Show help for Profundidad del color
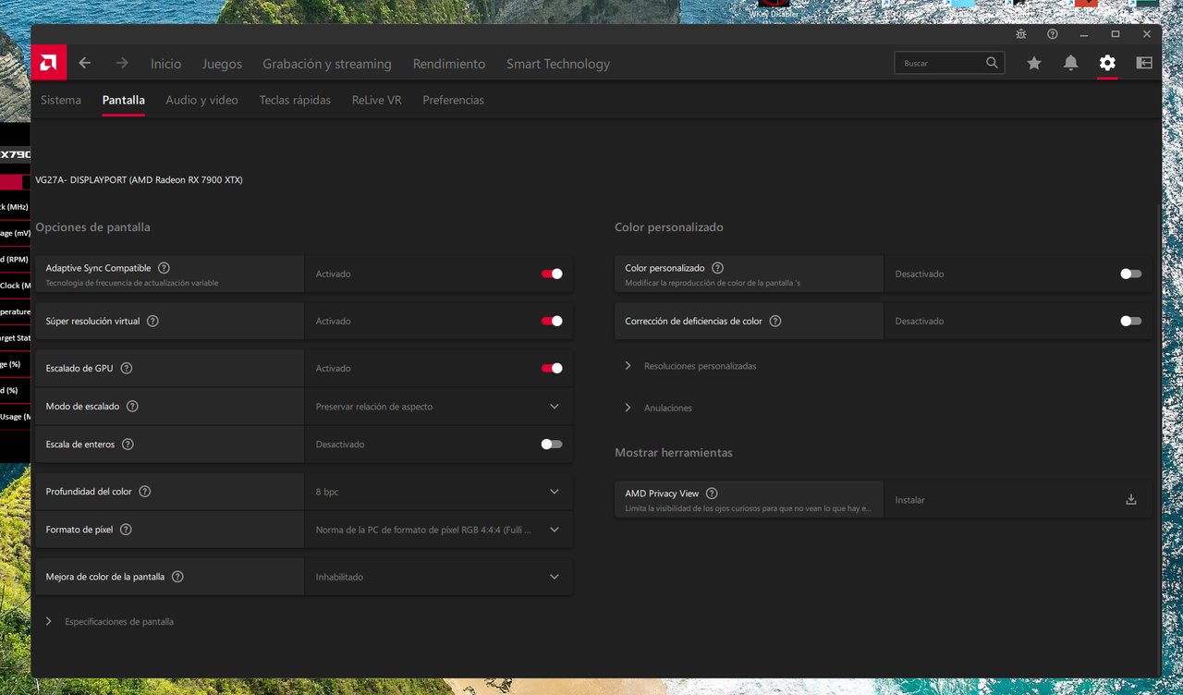1183x695 pixels. 145,492
